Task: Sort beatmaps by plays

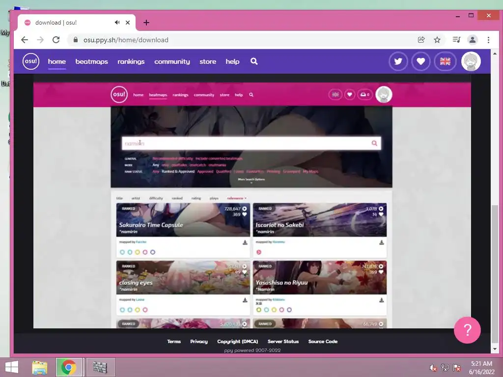Action: [x=214, y=198]
